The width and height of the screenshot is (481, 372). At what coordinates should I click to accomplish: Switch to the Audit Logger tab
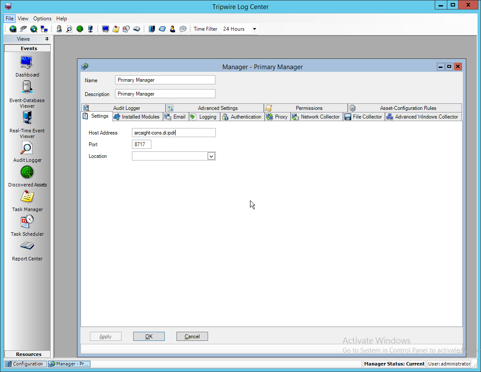pos(124,108)
